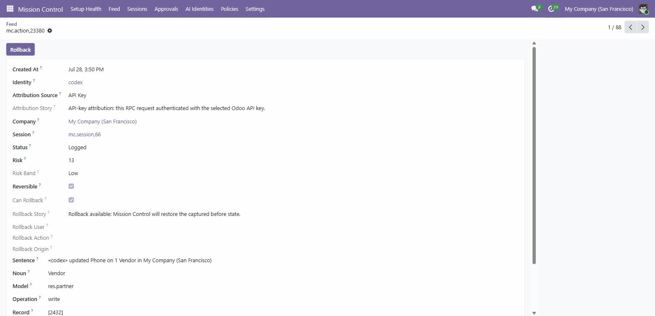This screenshot has width=655, height=316.
Task: Click the Rollback button
Action: tap(20, 49)
